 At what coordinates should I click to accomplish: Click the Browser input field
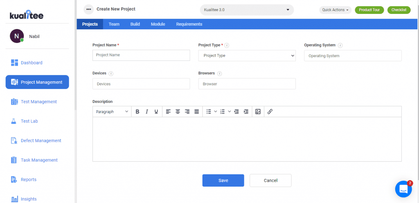coord(247,84)
